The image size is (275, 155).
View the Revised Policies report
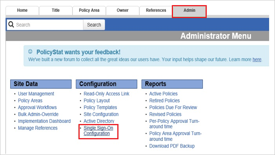pos(166,114)
